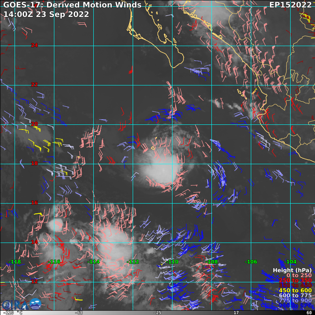Click the legend heading 'Height (hPa)'
Image resolution: width=315 pixels, height=315 pixels.
pos(292,271)
